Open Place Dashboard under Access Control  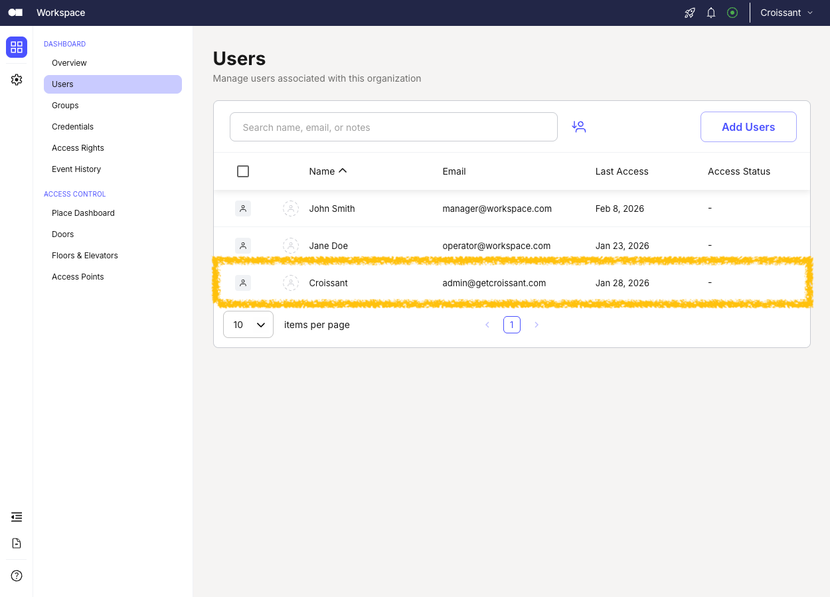coord(83,213)
